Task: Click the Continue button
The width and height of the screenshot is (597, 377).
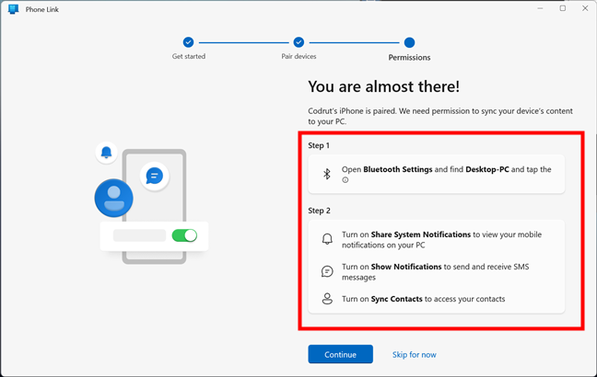Action: [x=340, y=354]
